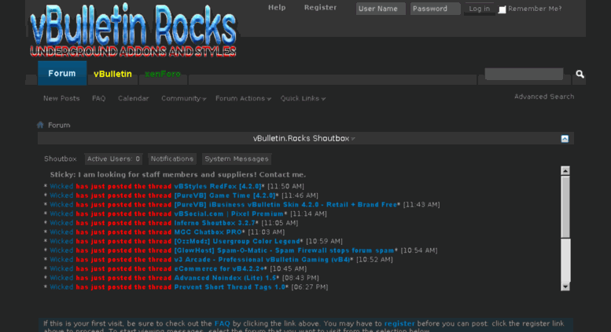Select the Forum tab
The width and height of the screenshot is (611, 332).
point(62,74)
